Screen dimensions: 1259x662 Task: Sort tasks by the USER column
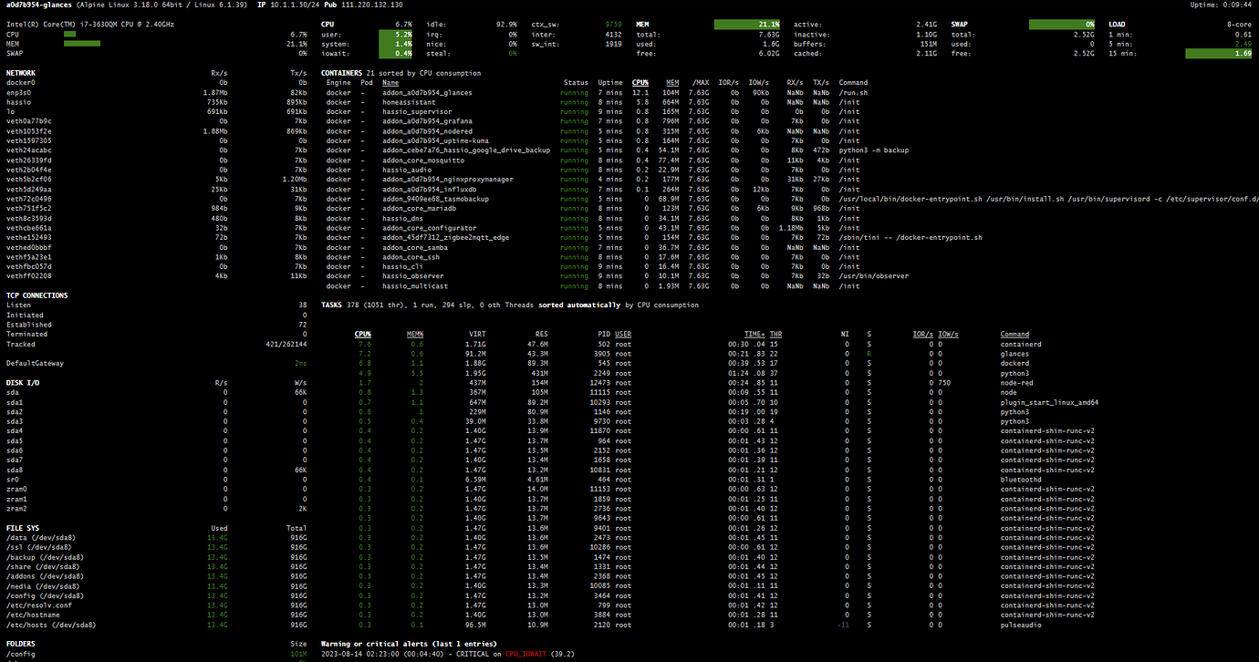pos(624,334)
